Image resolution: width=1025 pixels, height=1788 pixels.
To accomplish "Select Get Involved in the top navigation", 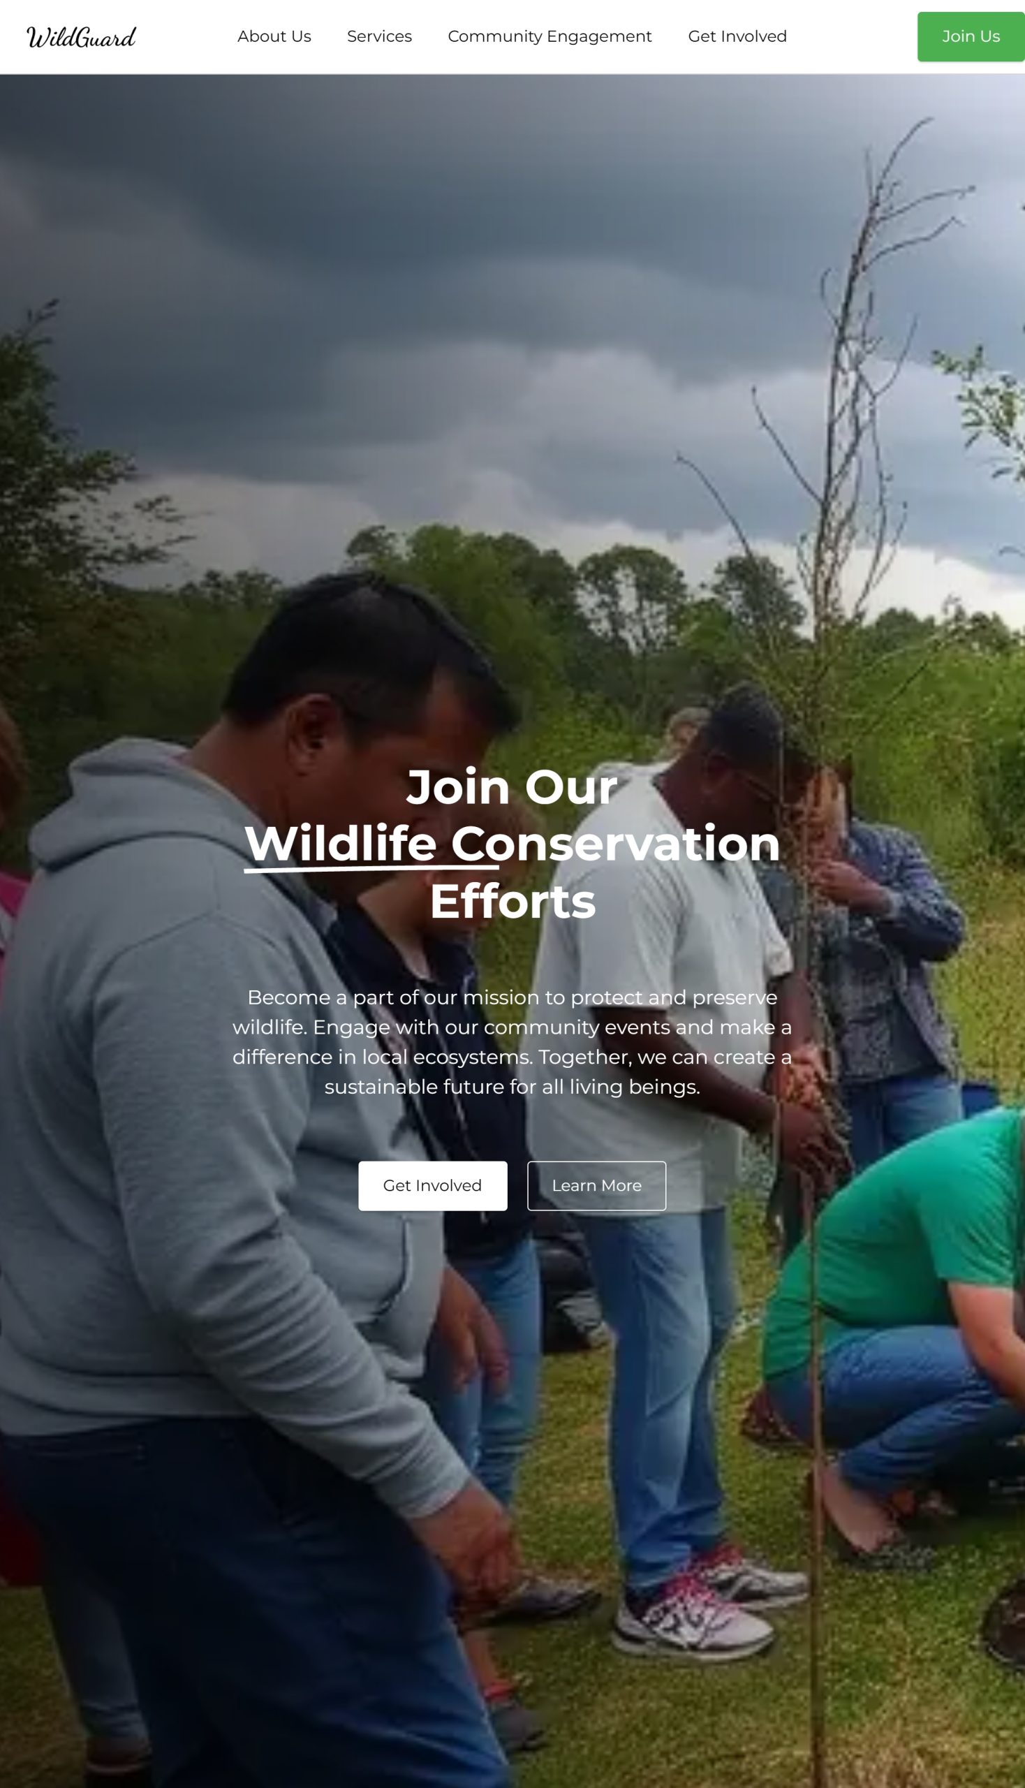I will 737,36.
